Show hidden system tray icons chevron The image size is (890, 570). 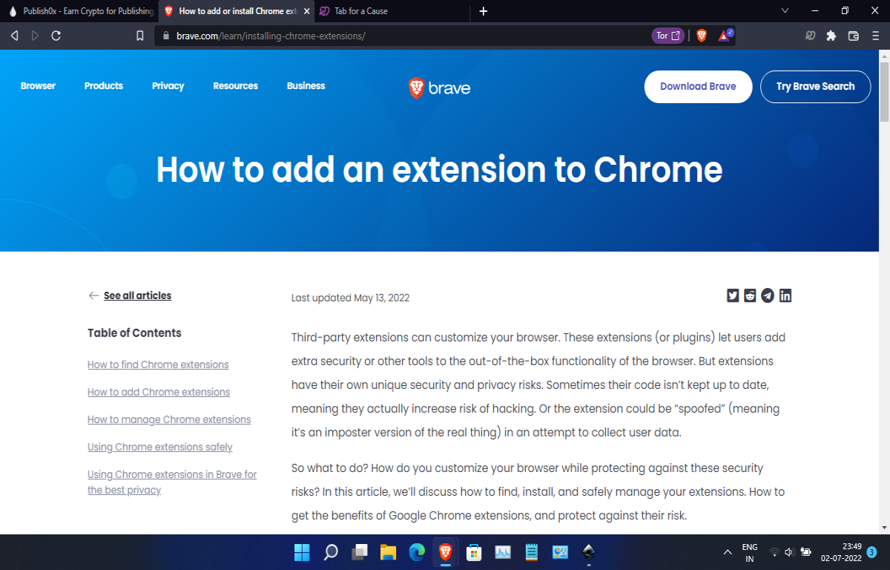click(x=728, y=552)
